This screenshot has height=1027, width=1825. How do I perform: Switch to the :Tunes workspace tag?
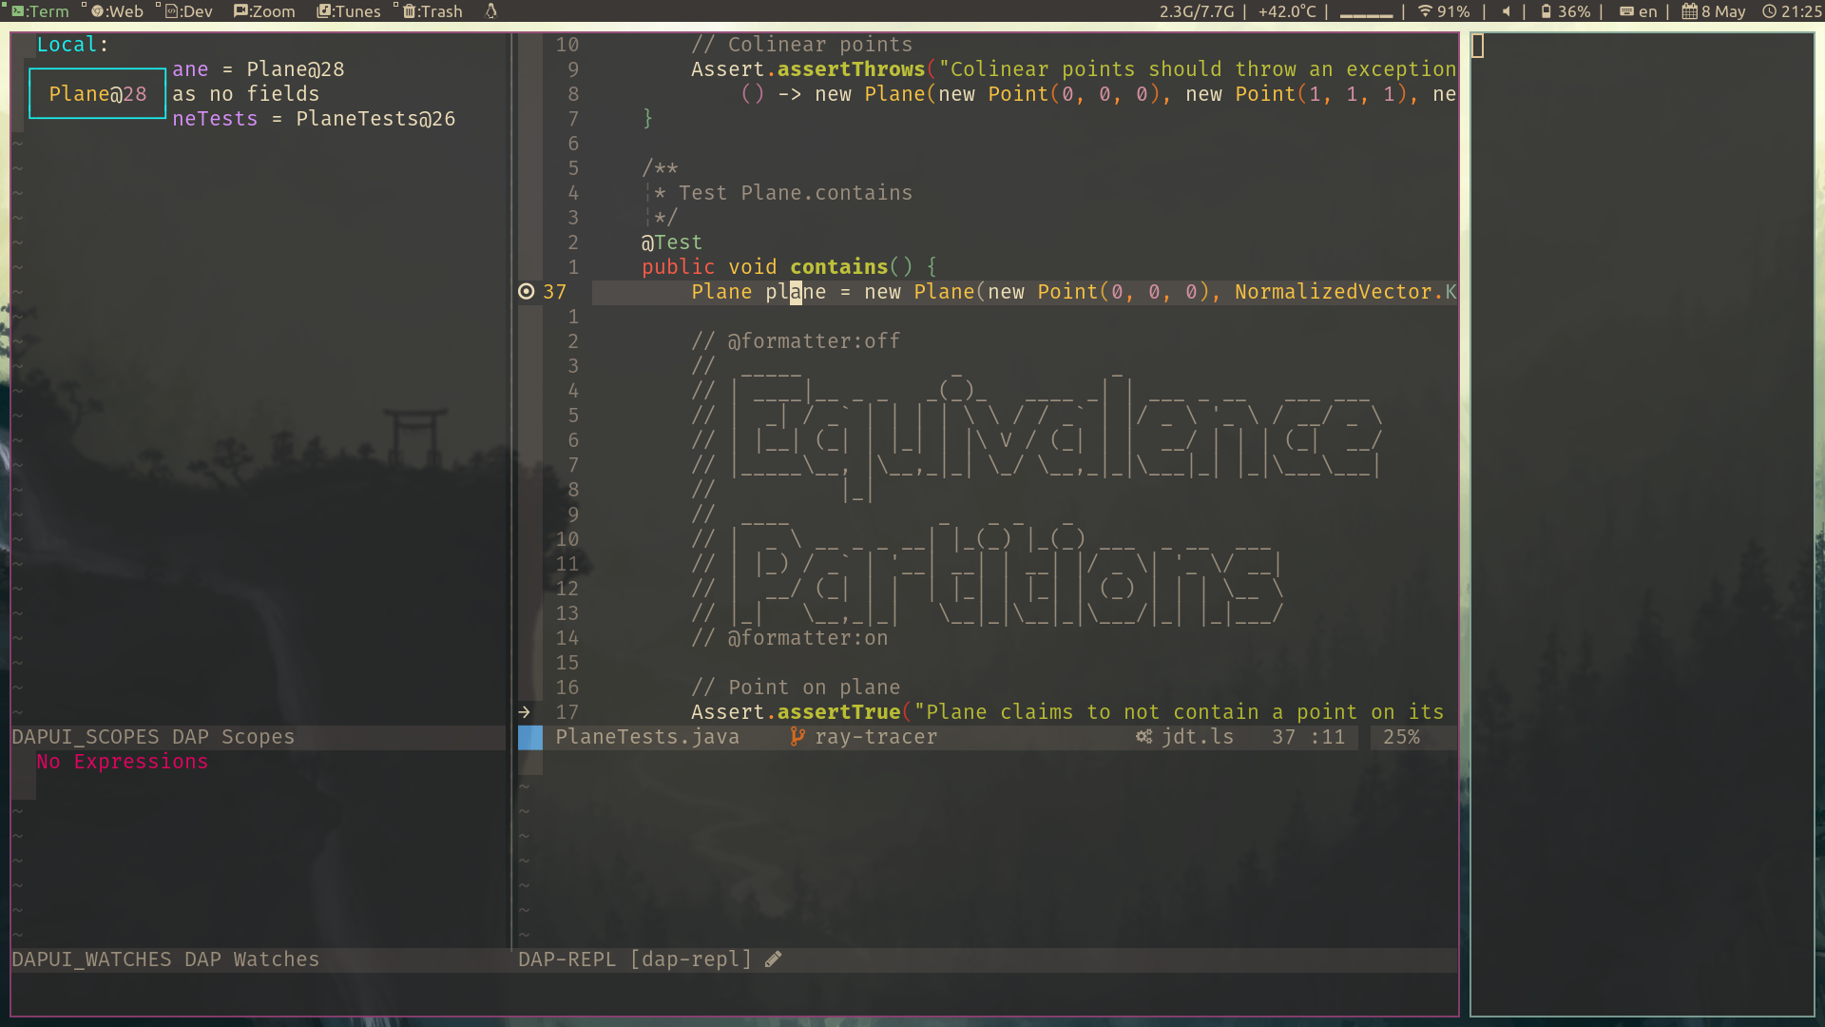(x=347, y=11)
